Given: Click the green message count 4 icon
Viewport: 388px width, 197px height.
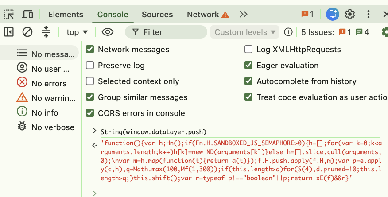Looking at the screenshot, I should [362, 32].
